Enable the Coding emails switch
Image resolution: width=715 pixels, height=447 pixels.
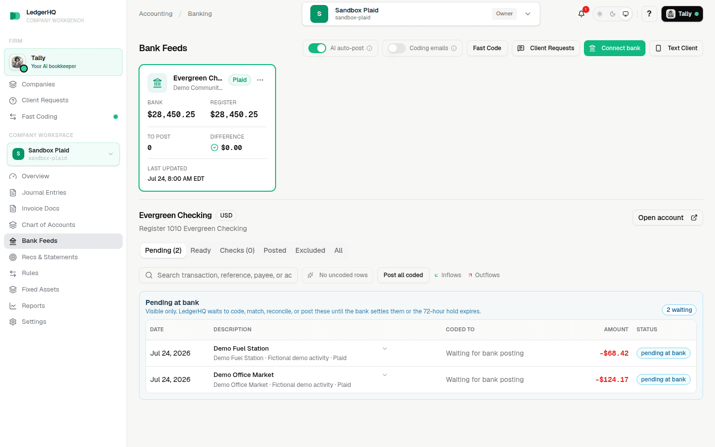[x=397, y=48]
